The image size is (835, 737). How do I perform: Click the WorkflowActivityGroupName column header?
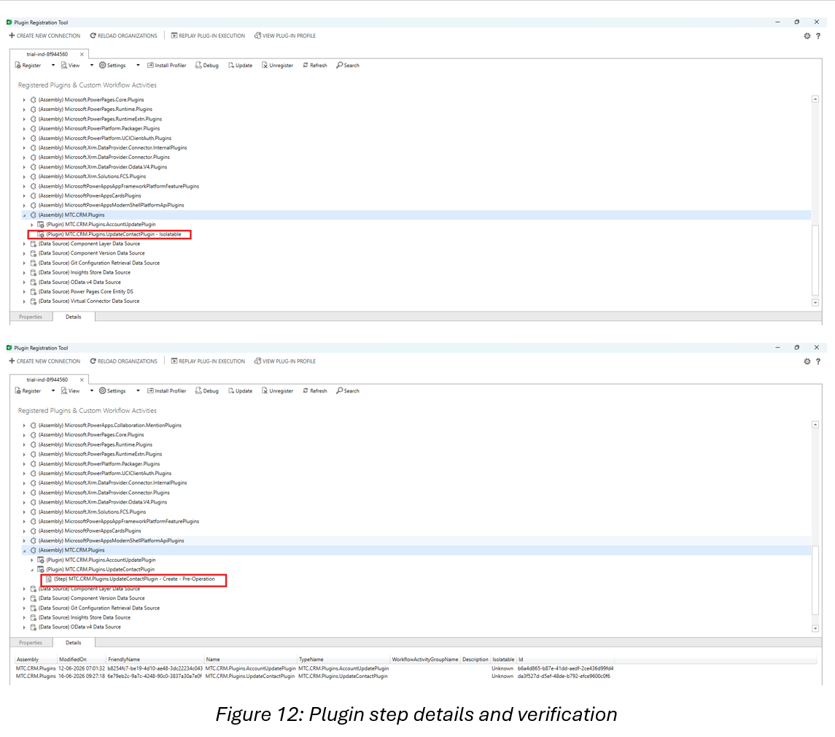point(425,660)
